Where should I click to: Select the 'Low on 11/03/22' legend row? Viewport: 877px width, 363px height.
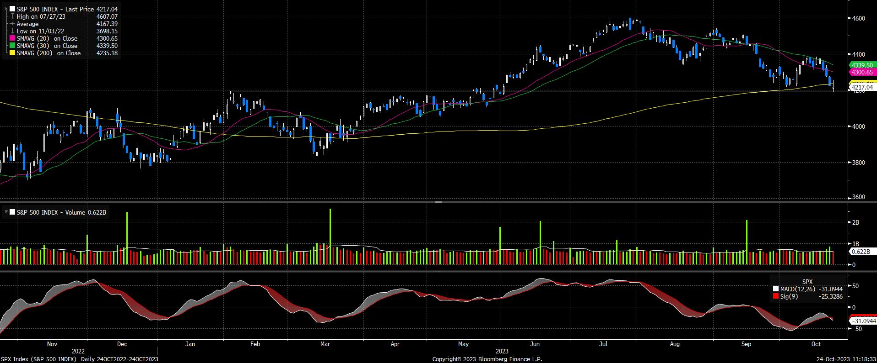40,31
